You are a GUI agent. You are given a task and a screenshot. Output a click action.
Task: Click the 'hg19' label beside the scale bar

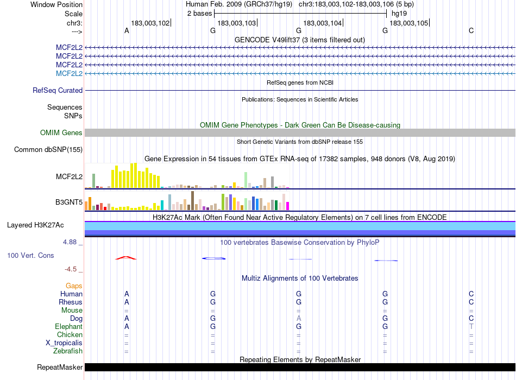point(399,14)
